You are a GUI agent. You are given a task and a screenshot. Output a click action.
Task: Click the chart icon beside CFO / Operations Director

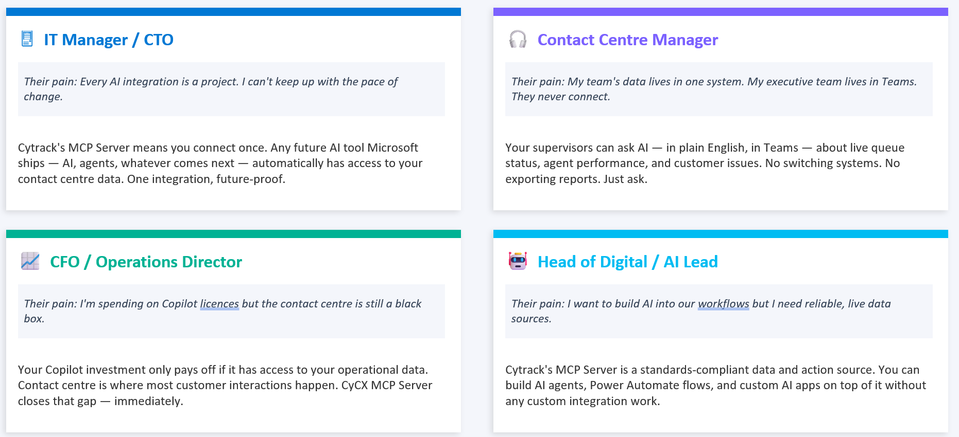(x=30, y=261)
